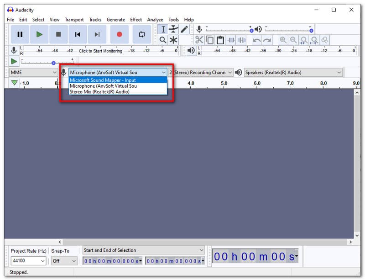Select the Zoom magnifier tool

pos(163,40)
